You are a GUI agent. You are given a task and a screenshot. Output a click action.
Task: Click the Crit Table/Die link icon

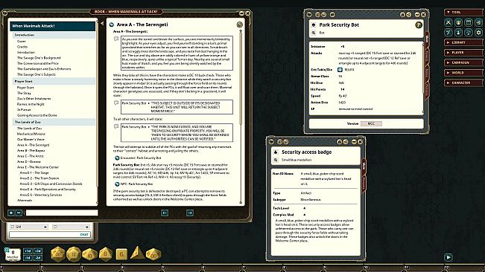point(340,70)
